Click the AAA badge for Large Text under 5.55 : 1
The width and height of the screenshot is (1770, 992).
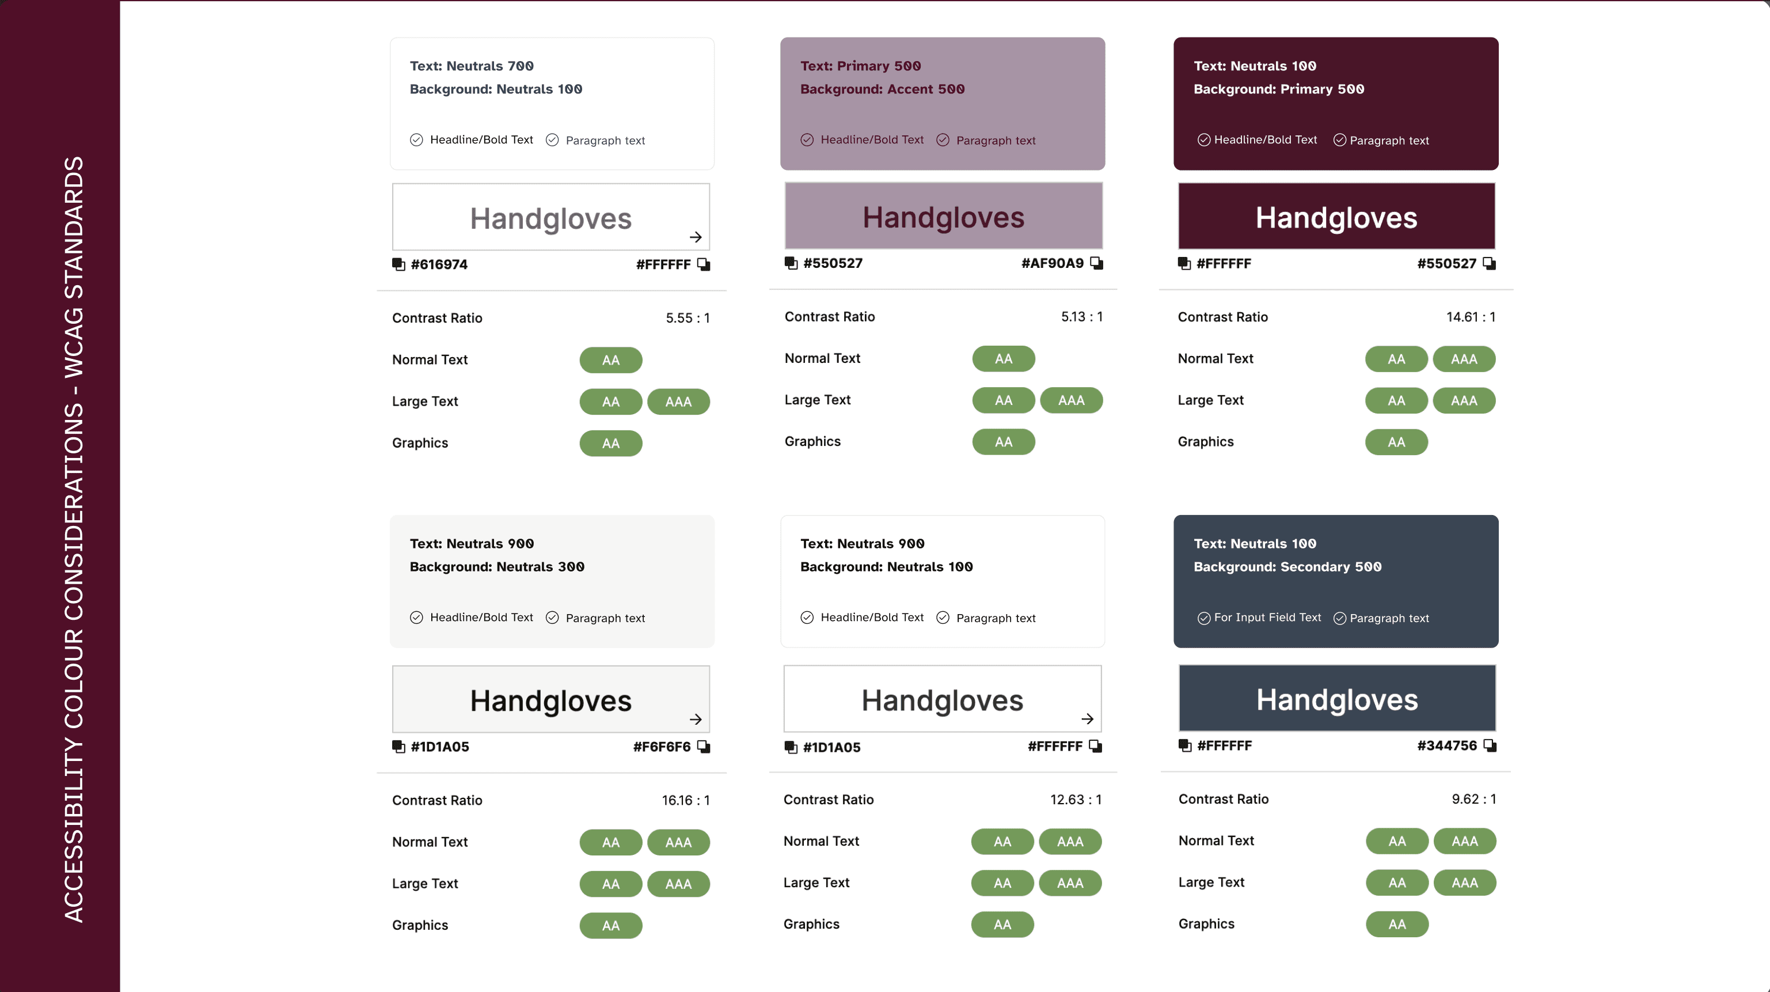pos(678,402)
